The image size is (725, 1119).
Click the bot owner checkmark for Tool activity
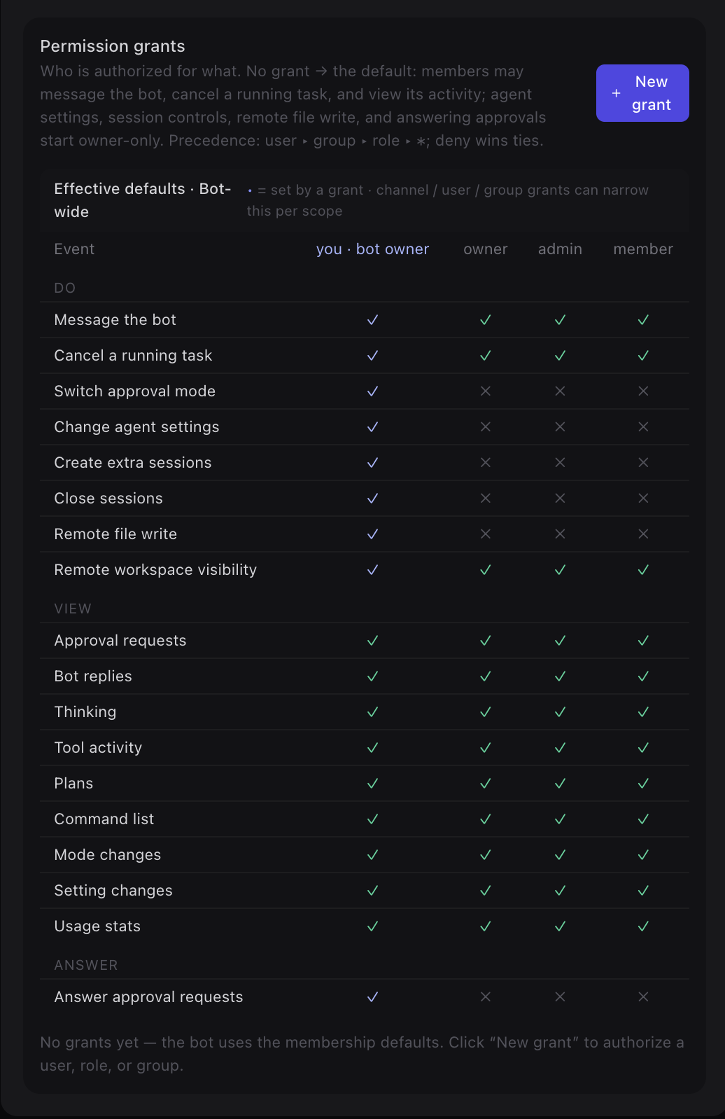pos(372,748)
